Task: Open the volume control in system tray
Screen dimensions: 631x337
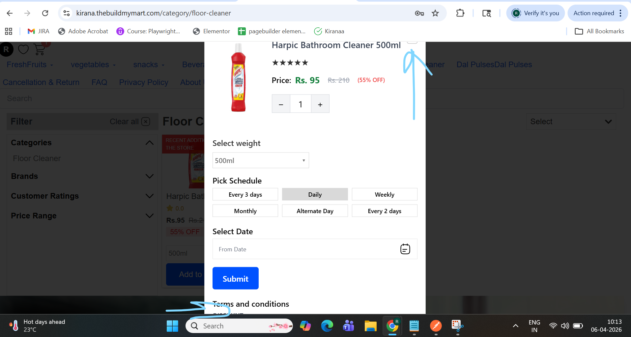Action: point(565,326)
